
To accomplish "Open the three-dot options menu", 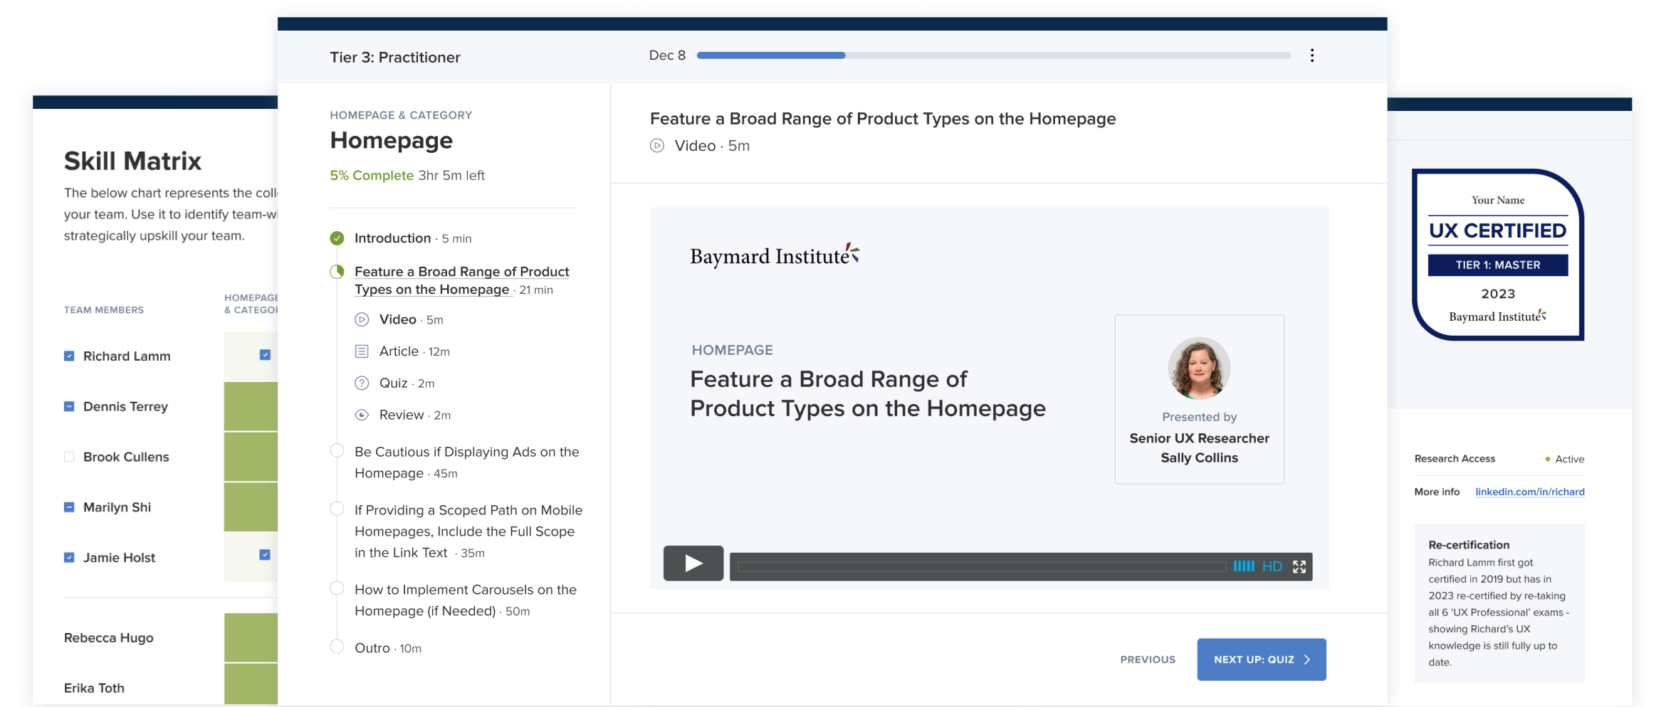I will pyautogui.click(x=1311, y=55).
